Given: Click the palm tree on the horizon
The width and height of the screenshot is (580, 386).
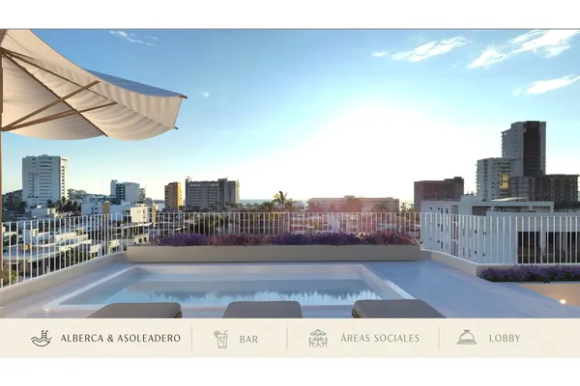Looking at the screenshot, I should (x=281, y=199).
